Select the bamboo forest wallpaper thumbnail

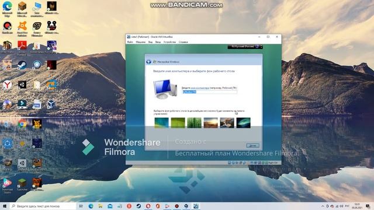tap(194, 123)
